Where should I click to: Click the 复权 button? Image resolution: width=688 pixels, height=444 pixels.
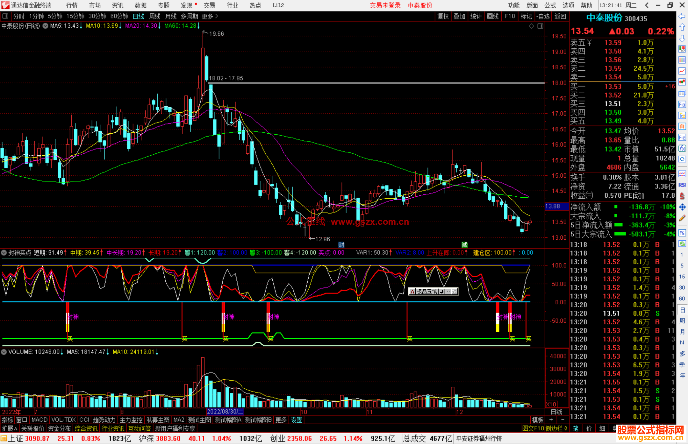pyautogui.click(x=443, y=16)
